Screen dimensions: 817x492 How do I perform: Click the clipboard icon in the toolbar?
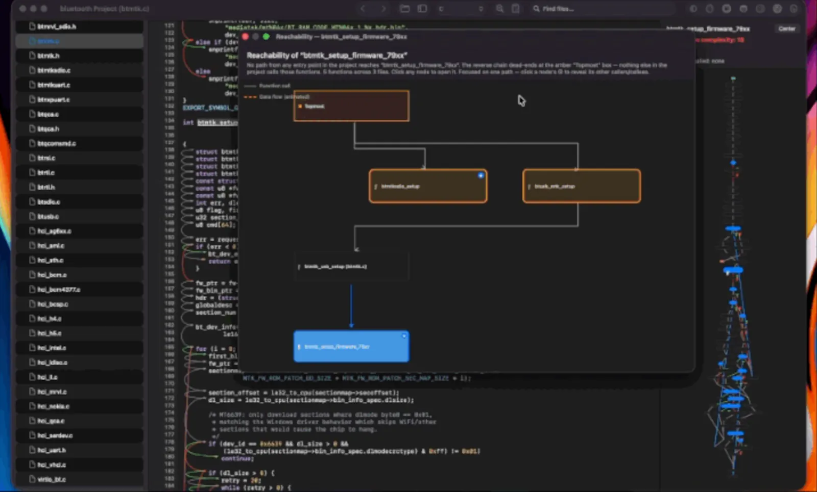pos(516,9)
